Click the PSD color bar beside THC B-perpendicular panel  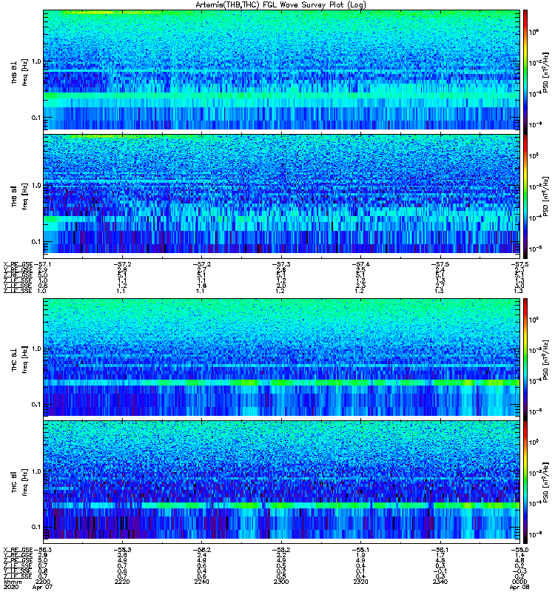pyautogui.click(x=525, y=360)
